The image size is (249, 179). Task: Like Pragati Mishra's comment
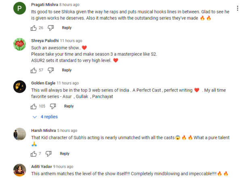tap(34, 28)
